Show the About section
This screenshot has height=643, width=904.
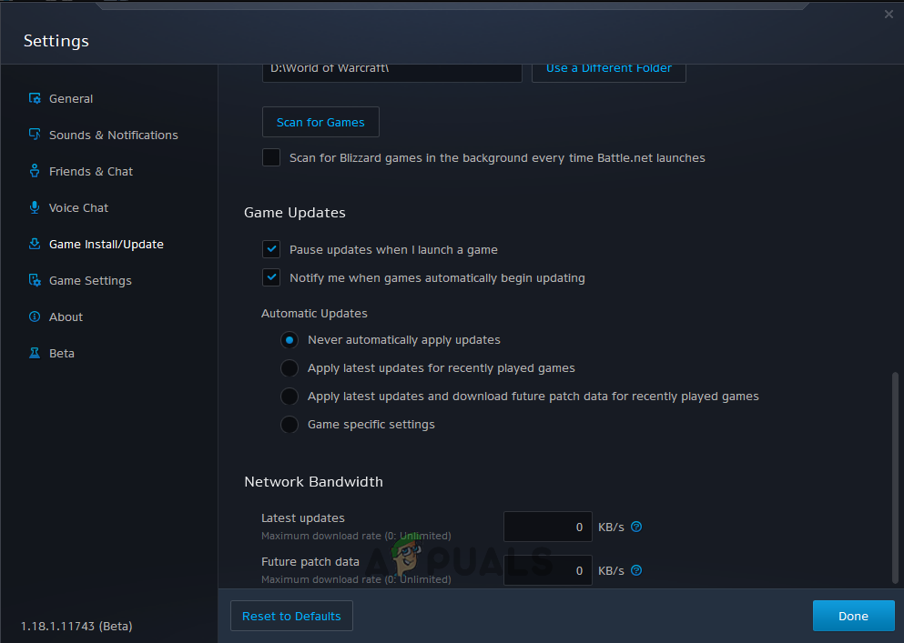[66, 316]
